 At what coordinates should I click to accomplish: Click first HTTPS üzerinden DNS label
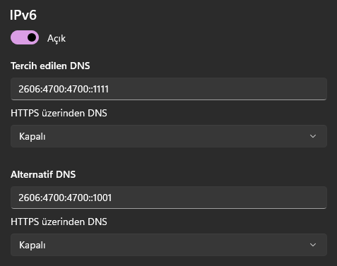[x=59, y=113]
